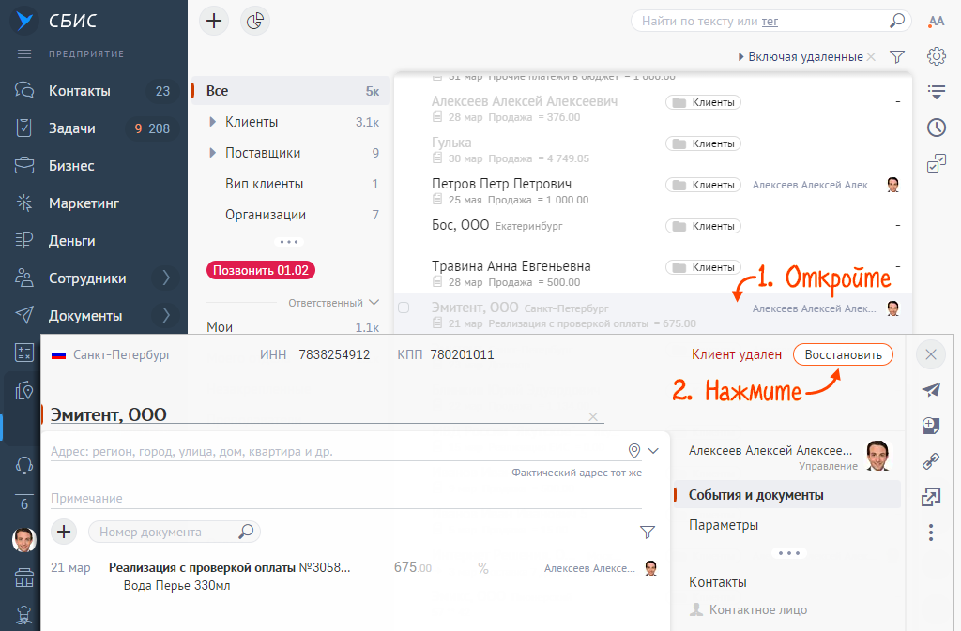Screen dimensions: 961x631
Task: Expand the Клиенты folder
Action: pyautogui.click(x=213, y=122)
